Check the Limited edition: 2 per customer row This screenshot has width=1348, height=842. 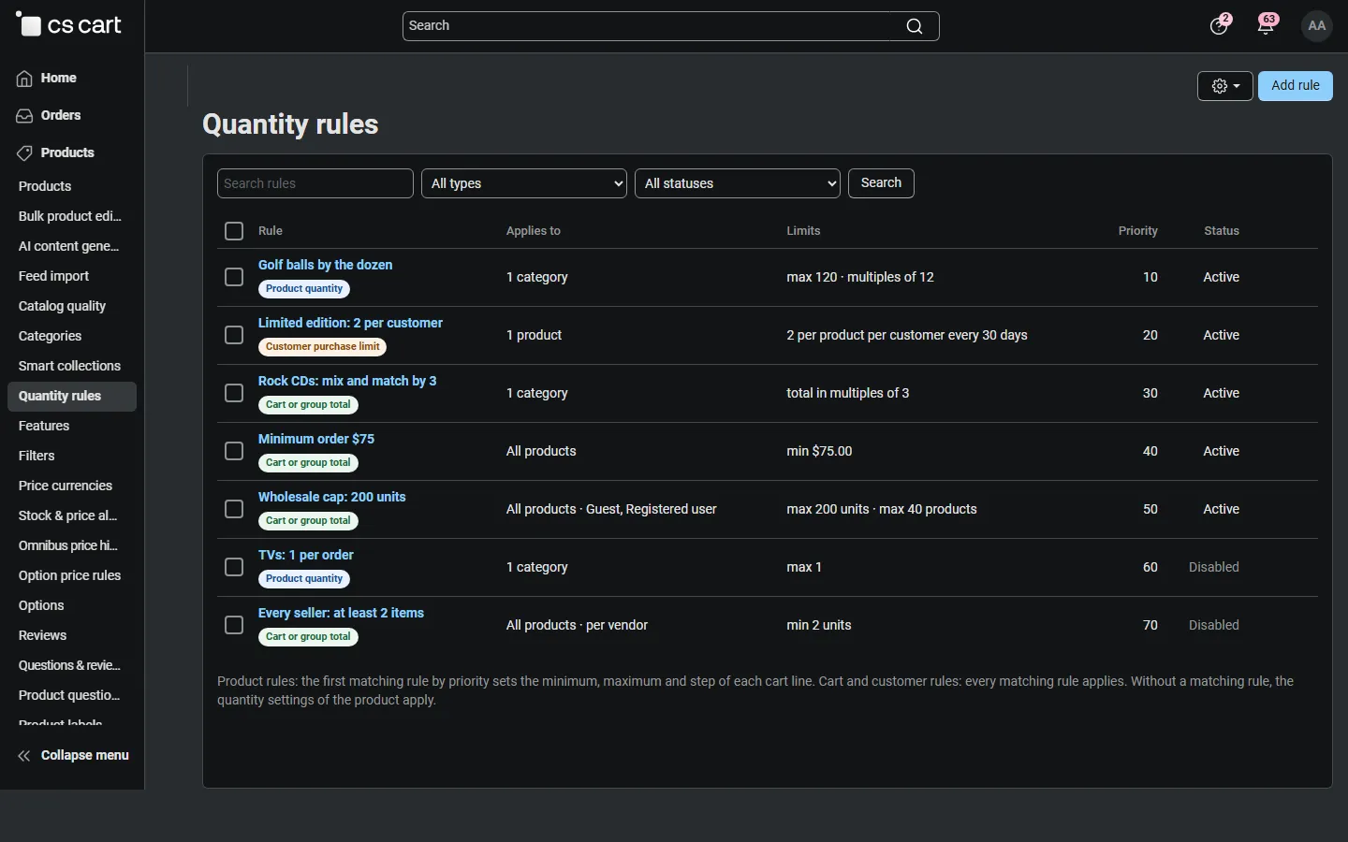tap(234, 335)
